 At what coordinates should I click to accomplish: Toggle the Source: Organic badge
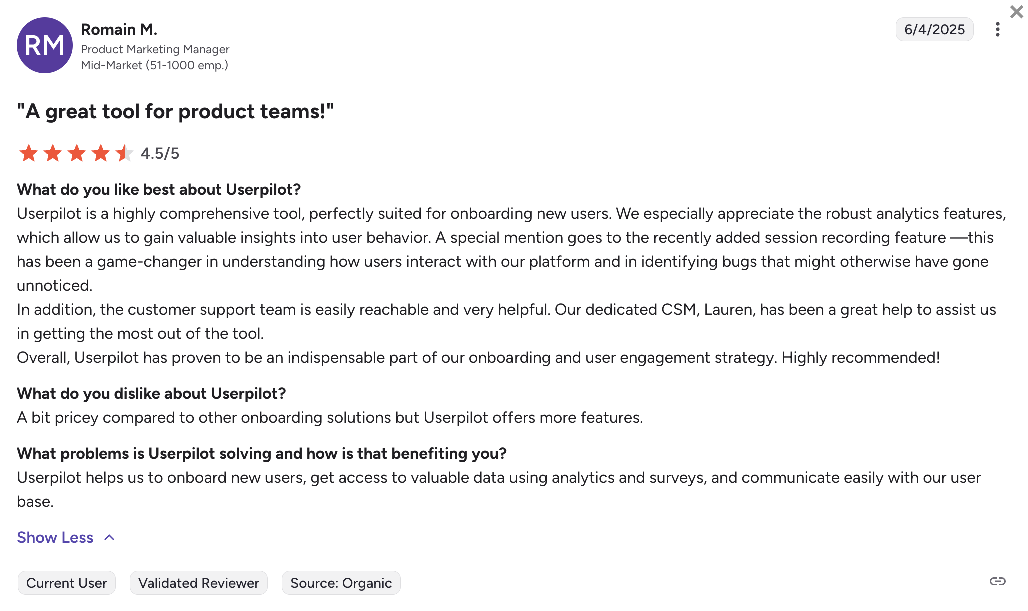pos(341,582)
